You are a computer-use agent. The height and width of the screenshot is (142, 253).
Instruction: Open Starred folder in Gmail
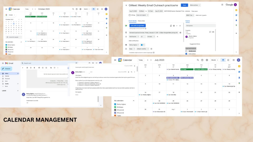[x=10, y=76]
